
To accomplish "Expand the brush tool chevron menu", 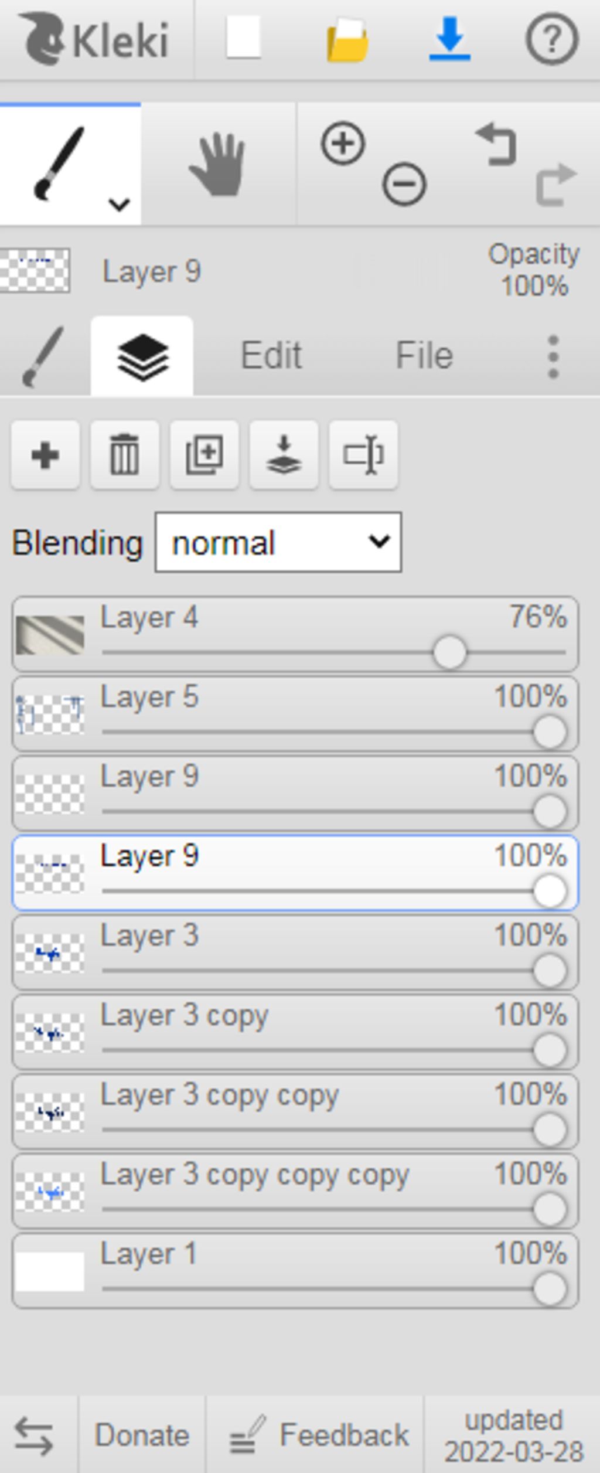I will 119,205.
